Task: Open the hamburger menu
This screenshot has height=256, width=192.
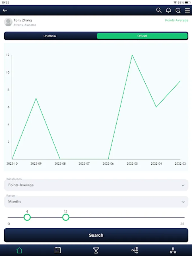Action: pyautogui.click(x=187, y=10)
